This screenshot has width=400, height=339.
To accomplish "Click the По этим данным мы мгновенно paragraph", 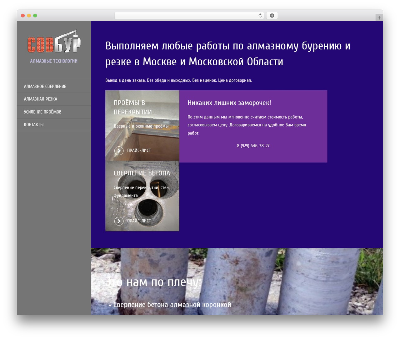I will (247, 125).
